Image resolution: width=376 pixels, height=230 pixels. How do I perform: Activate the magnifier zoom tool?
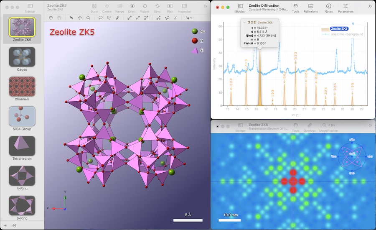click(88, 18)
